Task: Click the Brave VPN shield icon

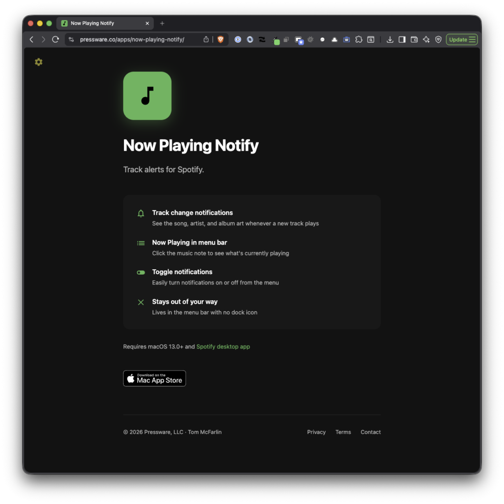Action: 438,39
